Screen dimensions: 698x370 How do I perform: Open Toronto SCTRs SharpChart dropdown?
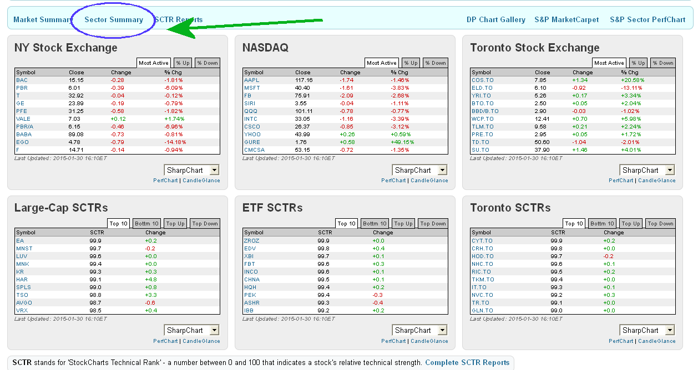648,330
